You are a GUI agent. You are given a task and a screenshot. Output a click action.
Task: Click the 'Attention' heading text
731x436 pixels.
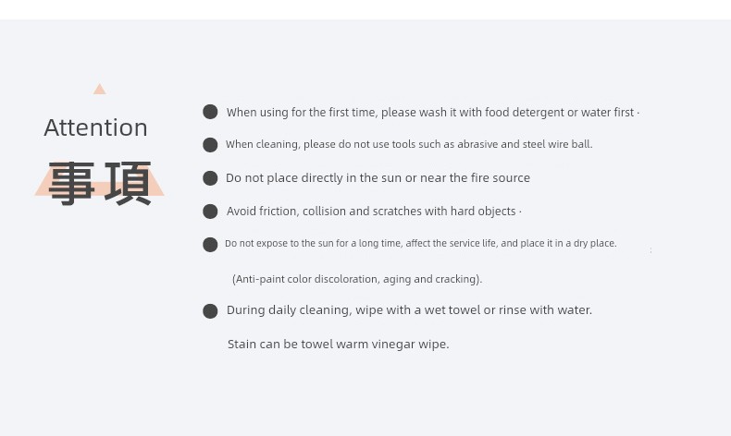coord(95,127)
